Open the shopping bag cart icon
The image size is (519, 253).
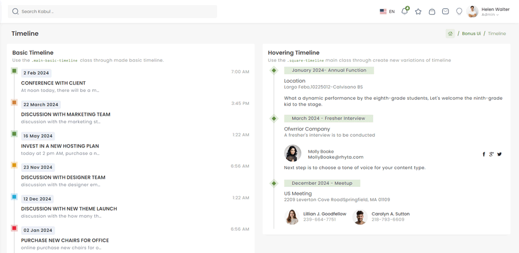[432, 11]
